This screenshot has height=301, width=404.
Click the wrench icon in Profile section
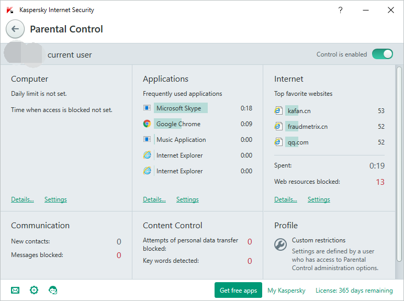pos(280,244)
